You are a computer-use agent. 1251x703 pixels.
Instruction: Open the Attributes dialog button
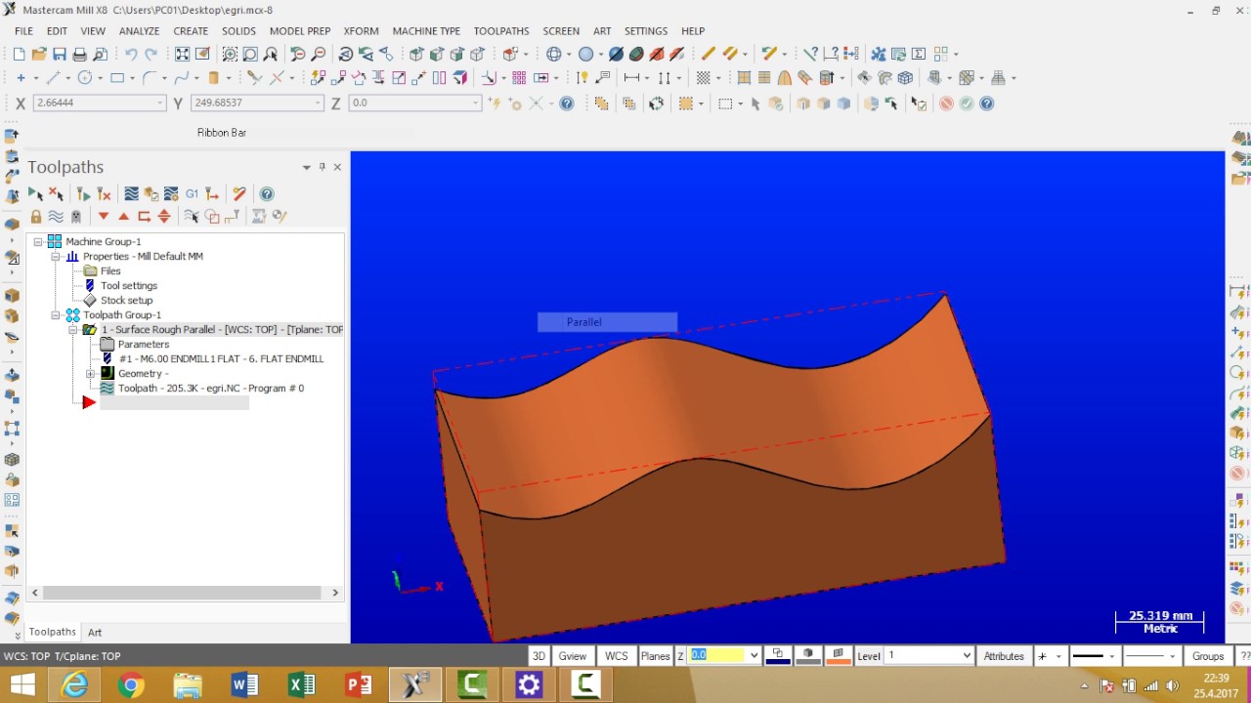(1004, 656)
